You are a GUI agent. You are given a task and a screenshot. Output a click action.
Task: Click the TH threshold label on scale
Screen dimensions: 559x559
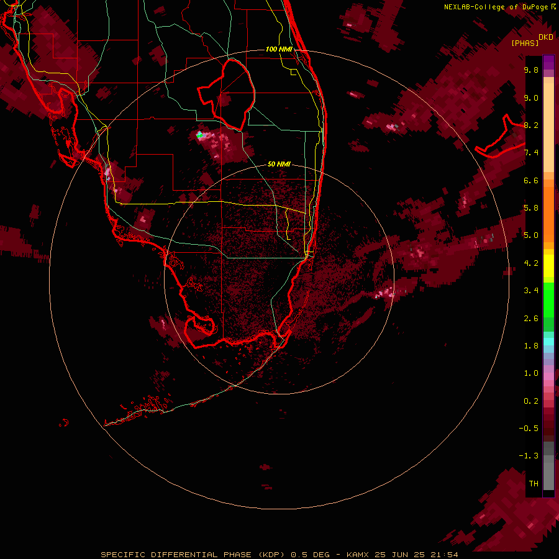coord(534,484)
